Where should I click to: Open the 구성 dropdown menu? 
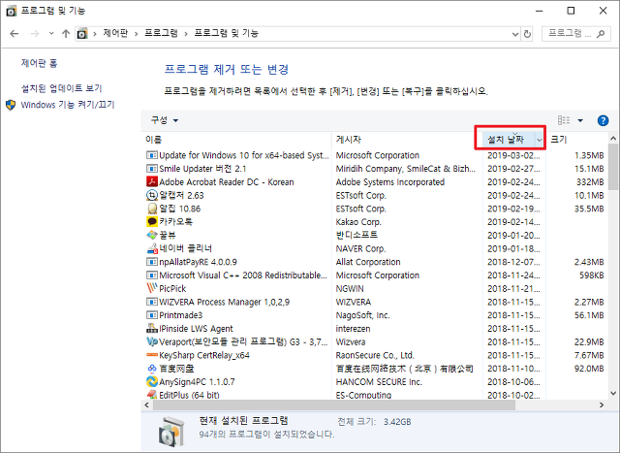click(165, 120)
